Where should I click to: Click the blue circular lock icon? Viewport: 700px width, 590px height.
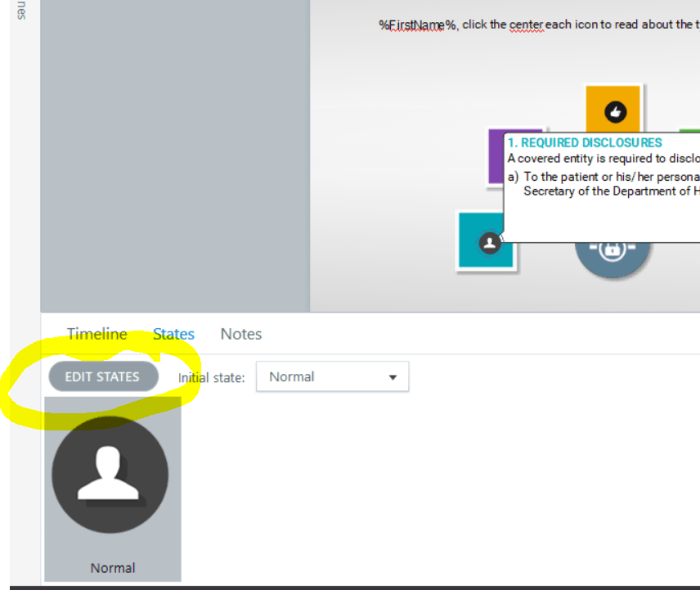tap(612, 259)
